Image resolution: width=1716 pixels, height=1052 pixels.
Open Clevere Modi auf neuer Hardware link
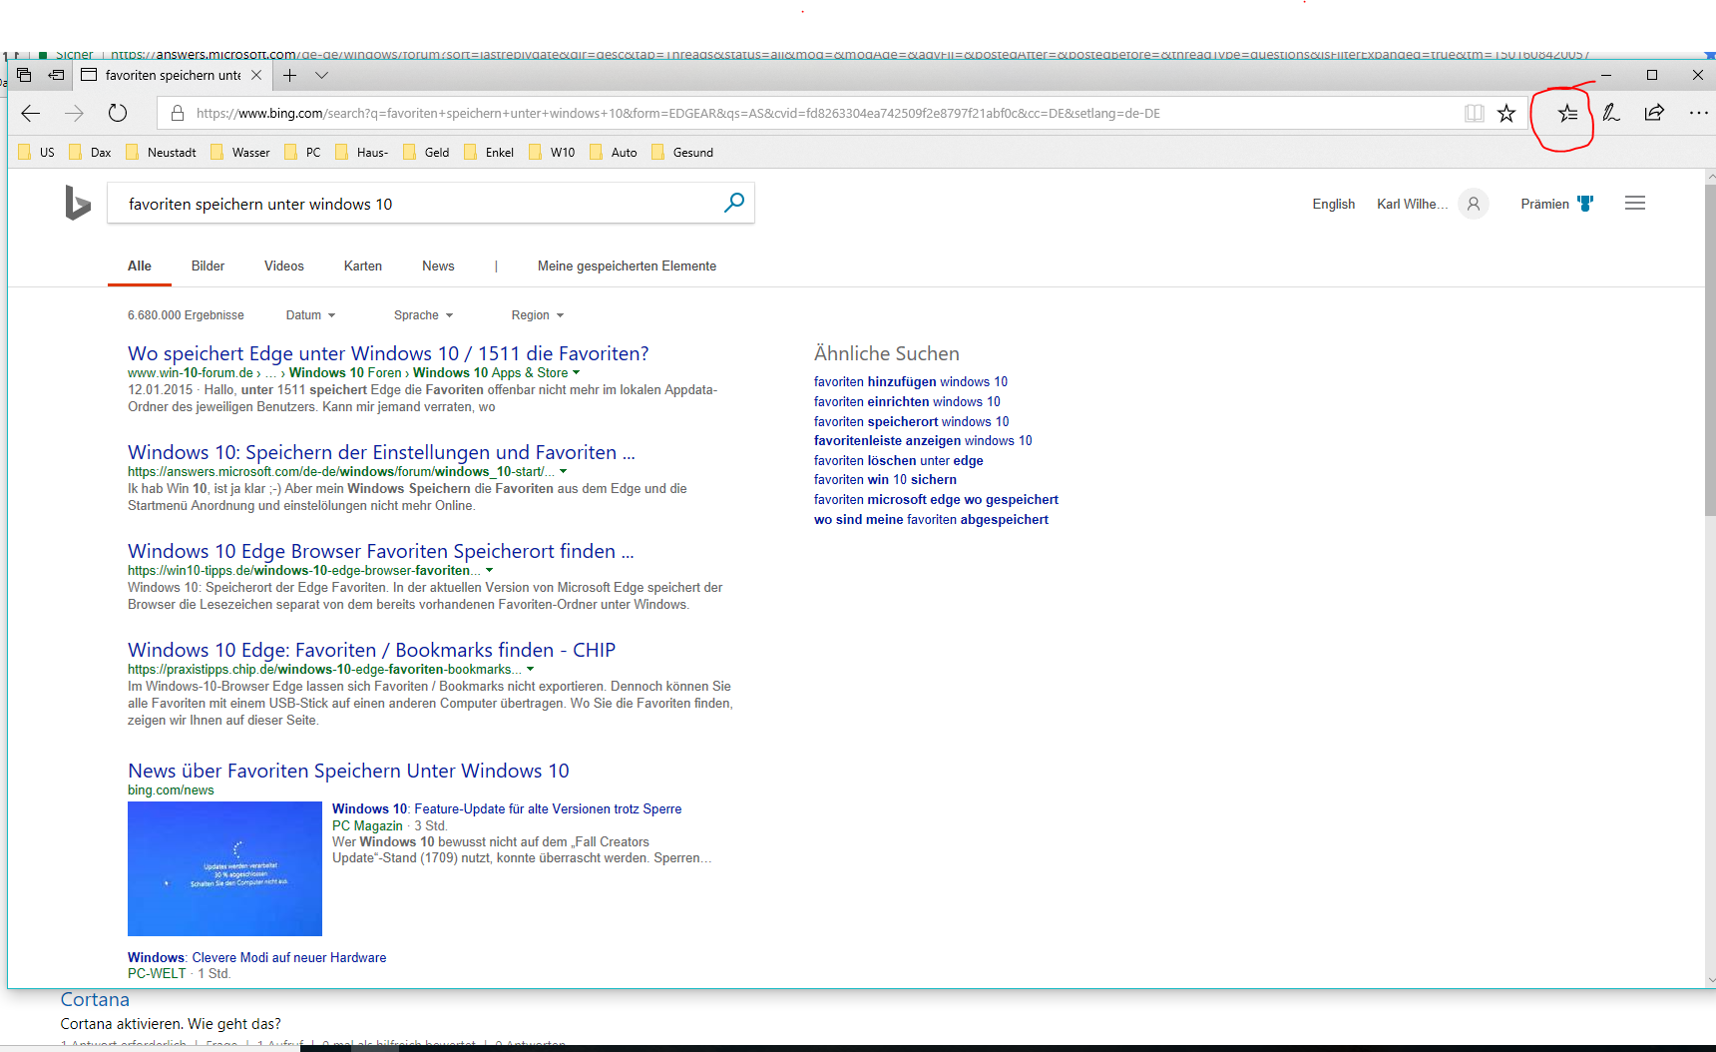click(256, 957)
